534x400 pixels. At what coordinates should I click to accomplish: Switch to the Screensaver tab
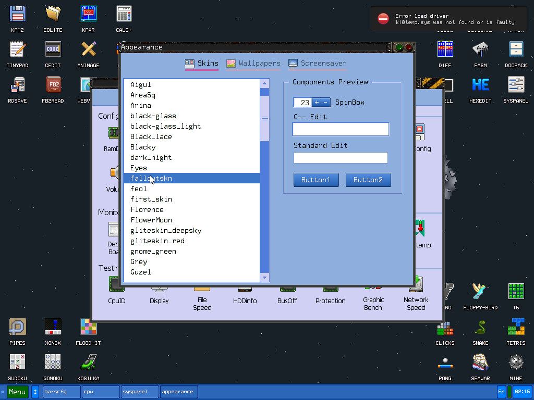pos(318,64)
